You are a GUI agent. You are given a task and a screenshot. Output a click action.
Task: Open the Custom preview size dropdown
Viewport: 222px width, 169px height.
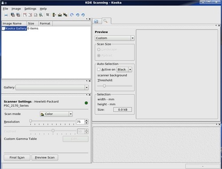pos(115,38)
